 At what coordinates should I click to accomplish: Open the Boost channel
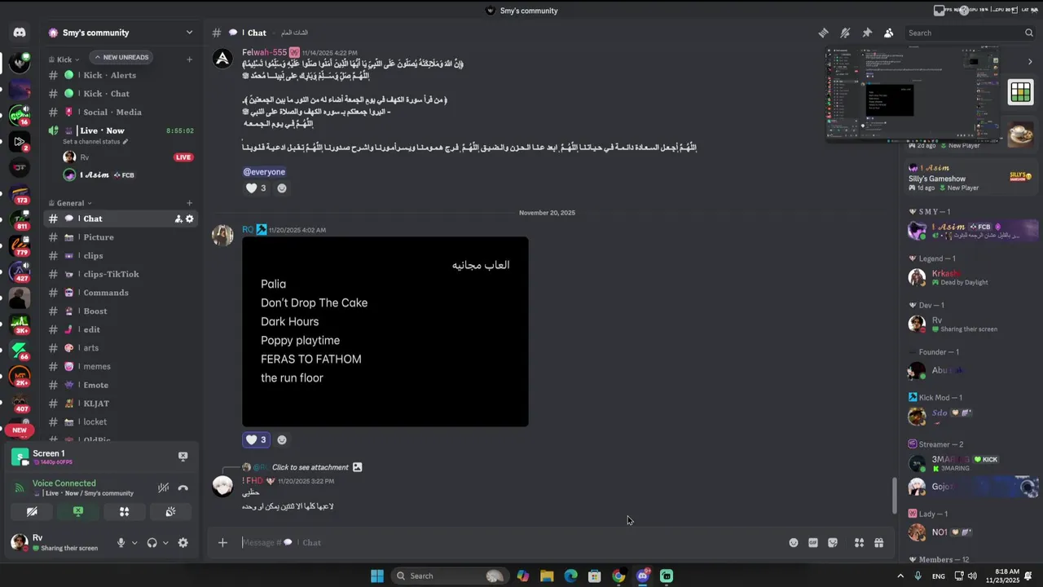[121, 311]
